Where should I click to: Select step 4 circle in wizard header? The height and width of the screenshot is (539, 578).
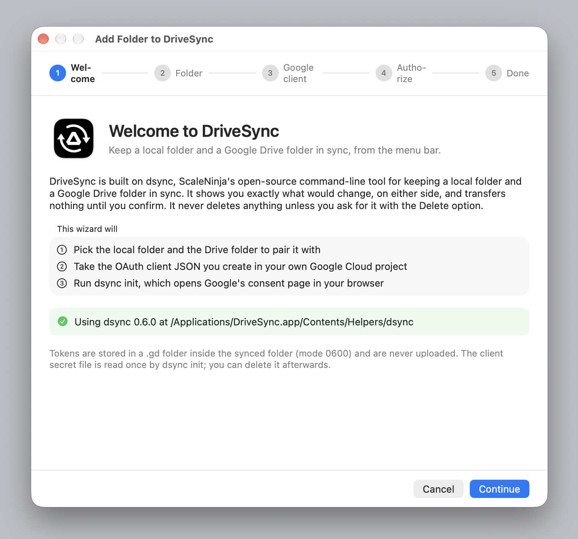tap(384, 73)
